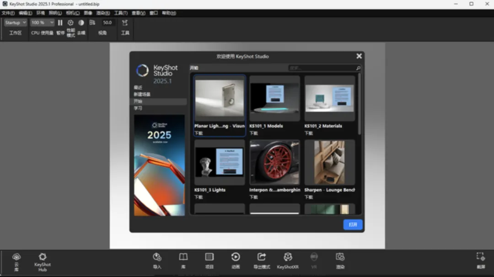Close the welcome dialog with X

click(359, 56)
